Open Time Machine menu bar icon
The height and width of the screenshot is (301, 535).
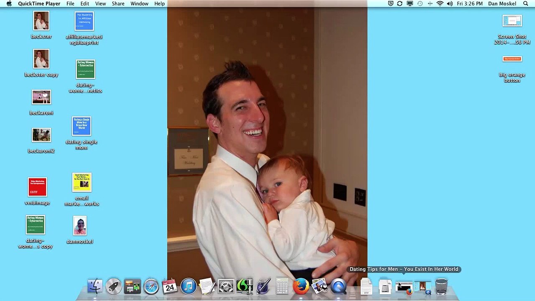point(420,3)
